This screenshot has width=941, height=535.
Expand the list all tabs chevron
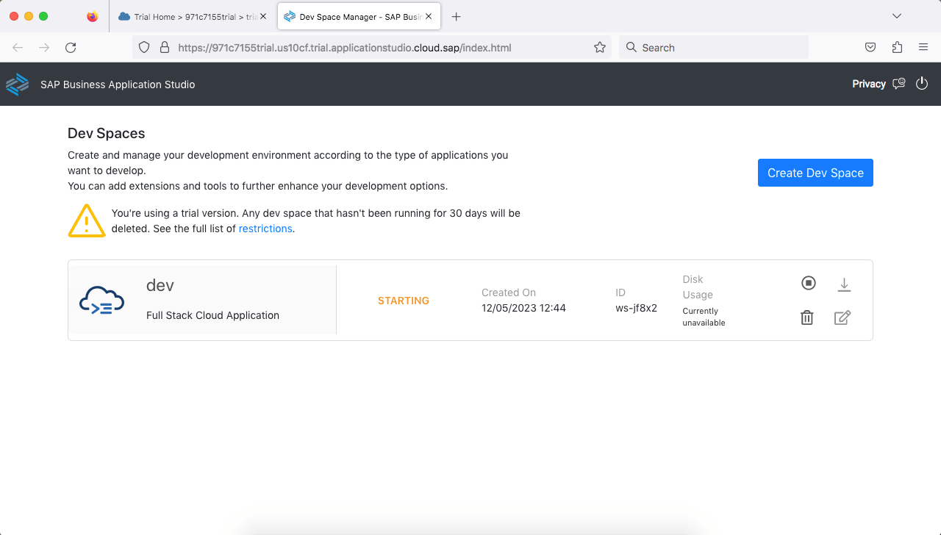pos(896,16)
